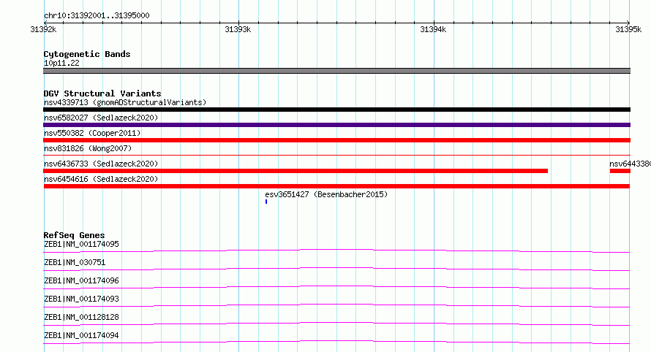651x352 pixels.
Task: Select the small blue esv3651427 variant marker
Action: (x=266, y=202)
